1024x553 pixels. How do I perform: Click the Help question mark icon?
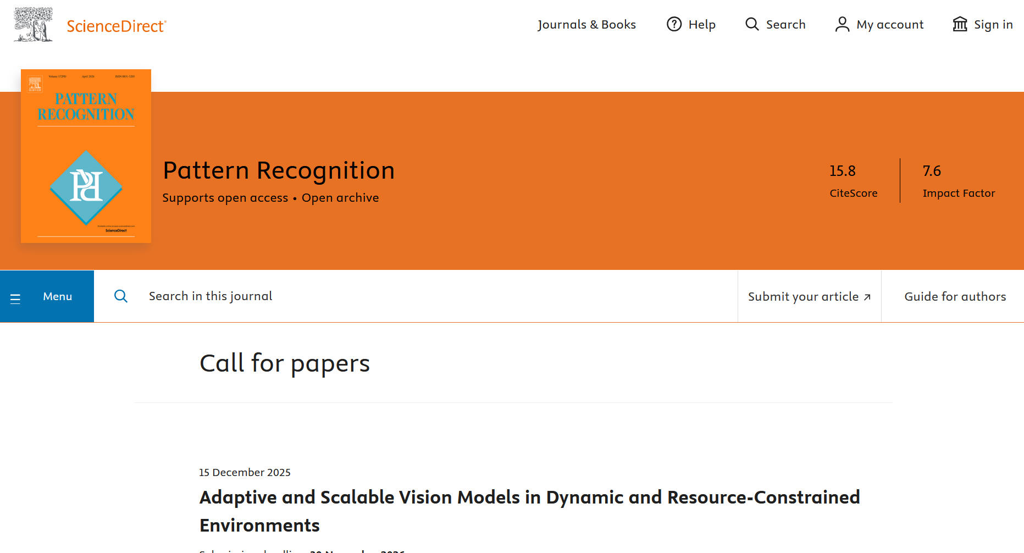pyautogui.click(x=674, y=24)
